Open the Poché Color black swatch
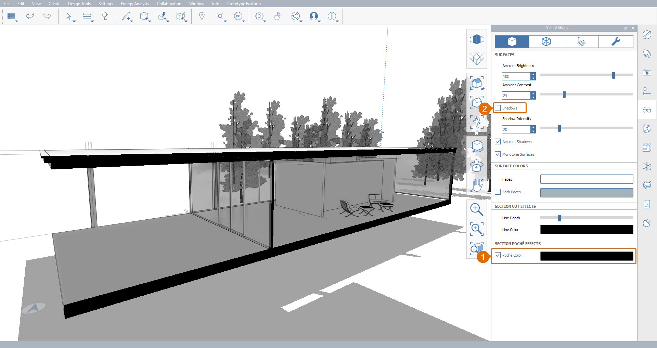This screenshot has height=348, width=657. click(x=587, y=256)
